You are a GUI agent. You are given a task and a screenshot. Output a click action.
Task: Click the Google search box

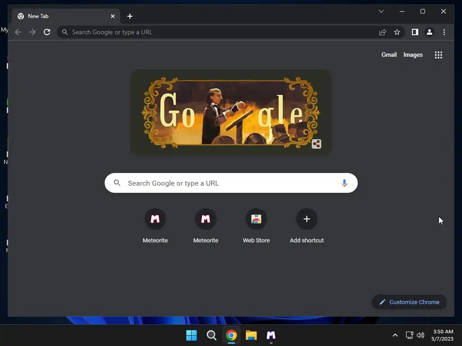pos(231,183)
